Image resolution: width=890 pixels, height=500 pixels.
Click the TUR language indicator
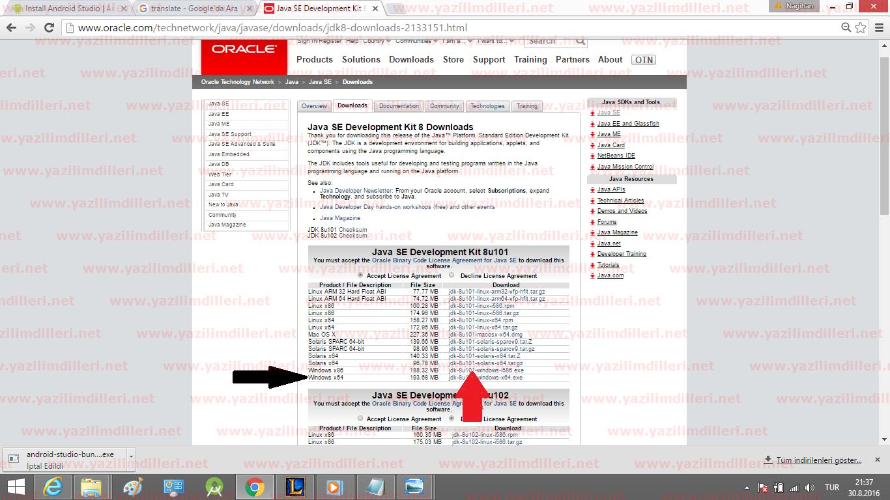click(x=832, y=487)
